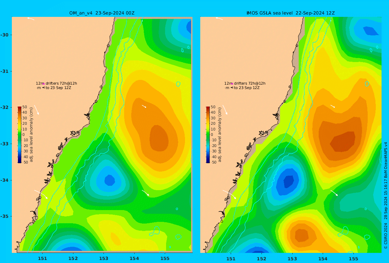Click longitude label 154 under left map

pyautogui.click(x=134, y=259)
